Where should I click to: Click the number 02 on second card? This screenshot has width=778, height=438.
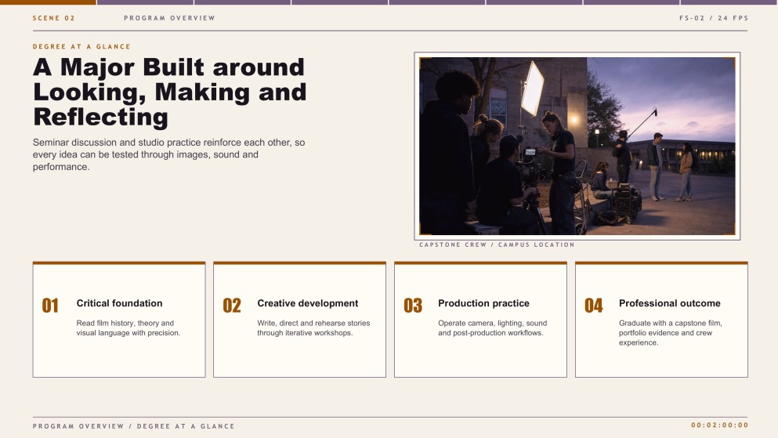pyautogui.click(x=232, y=306)
